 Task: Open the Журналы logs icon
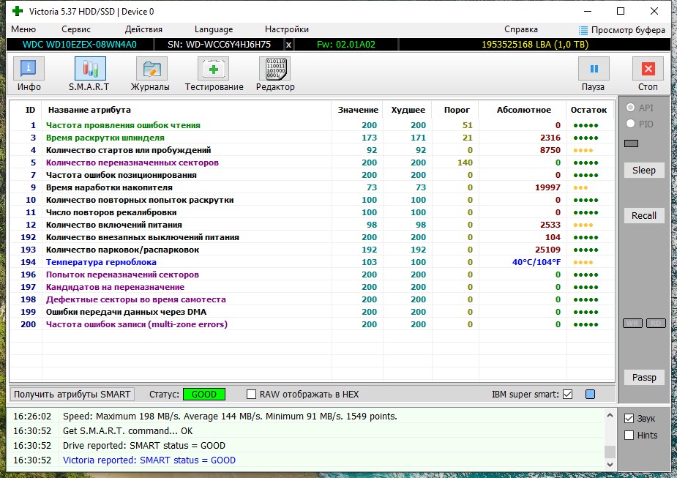tap(152, 69)
